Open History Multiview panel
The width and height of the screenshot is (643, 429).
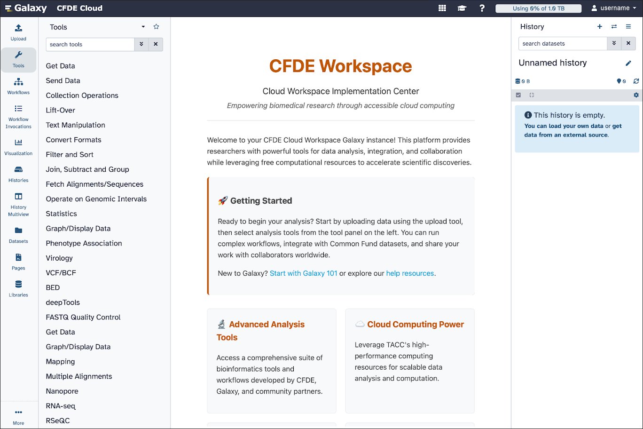18,204
